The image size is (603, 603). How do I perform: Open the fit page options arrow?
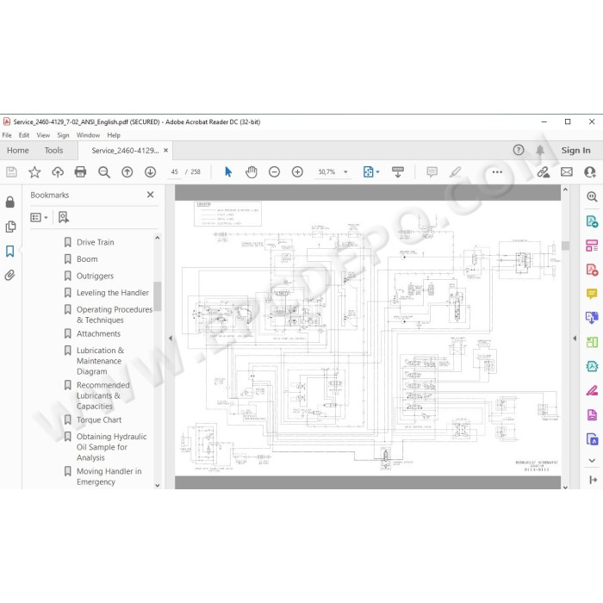[x=377, y=172]
